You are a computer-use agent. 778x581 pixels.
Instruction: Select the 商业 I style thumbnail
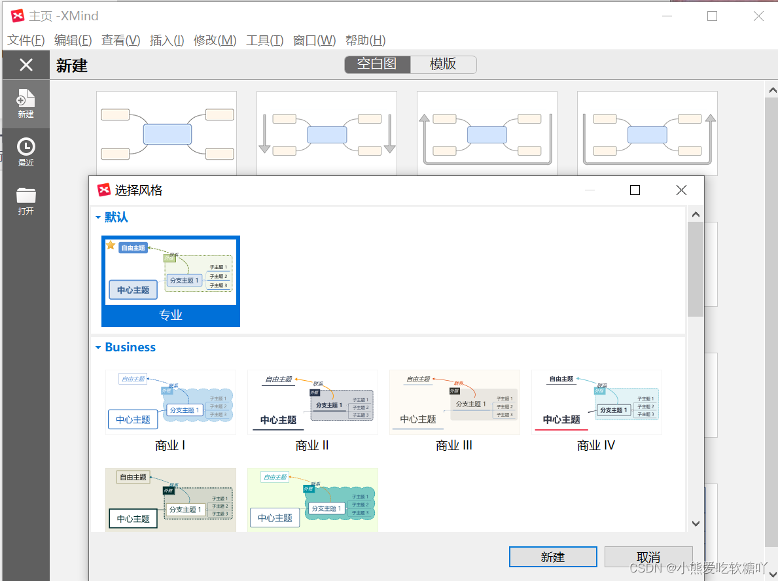click(171, 402)
